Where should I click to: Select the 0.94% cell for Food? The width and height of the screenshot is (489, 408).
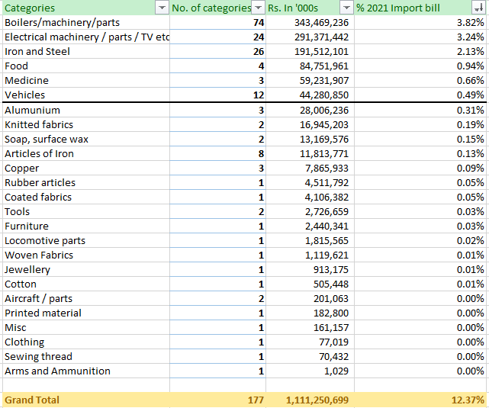[x=420, y=66]
